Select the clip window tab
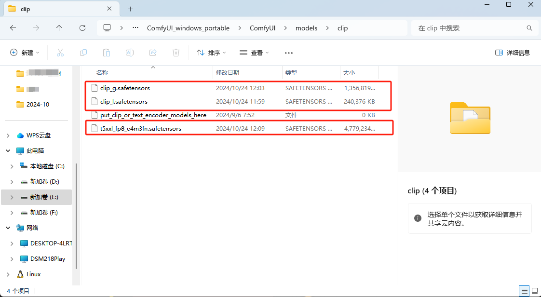This screenshot has height=297, width=541. tap(62, 9)
